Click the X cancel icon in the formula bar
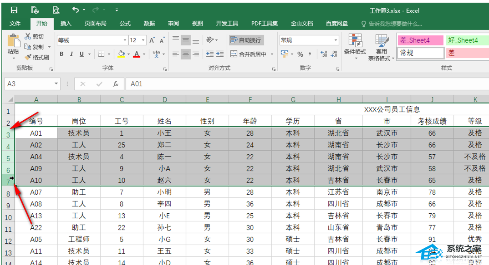Viewport: 489px width, 265px height. [x=83, y=84]
